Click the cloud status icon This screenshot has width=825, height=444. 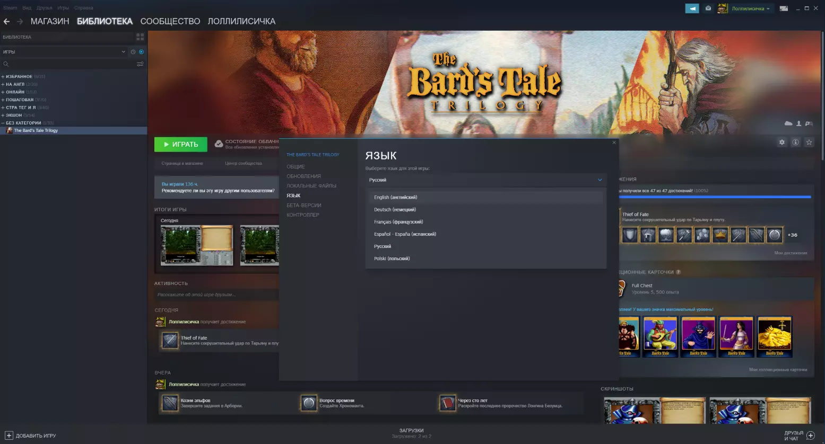click(x=219, y=144)
